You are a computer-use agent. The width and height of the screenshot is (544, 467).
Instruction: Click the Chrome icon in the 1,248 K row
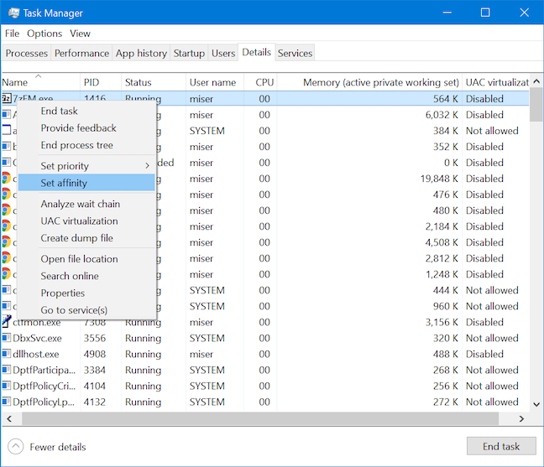coord(6,274)
